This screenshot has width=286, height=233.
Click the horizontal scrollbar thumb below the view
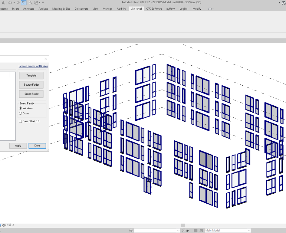(183, 225)
